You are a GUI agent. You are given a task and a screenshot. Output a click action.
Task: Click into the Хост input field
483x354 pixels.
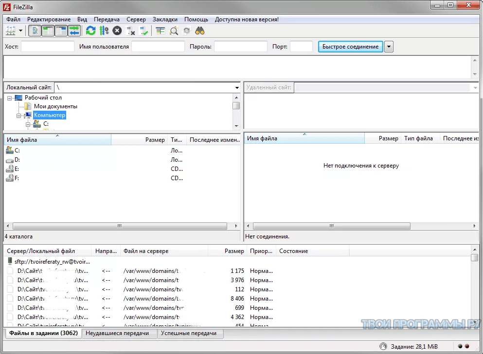48,47
